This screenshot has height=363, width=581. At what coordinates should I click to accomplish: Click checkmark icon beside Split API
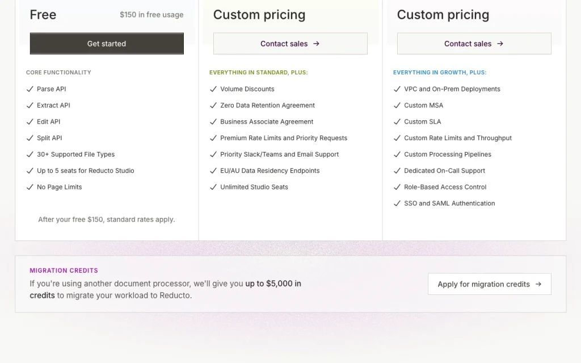click(30, 138)
